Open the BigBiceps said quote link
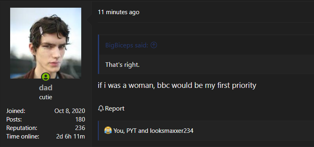Screen dimensions: 314x147 tap(127, 45)
